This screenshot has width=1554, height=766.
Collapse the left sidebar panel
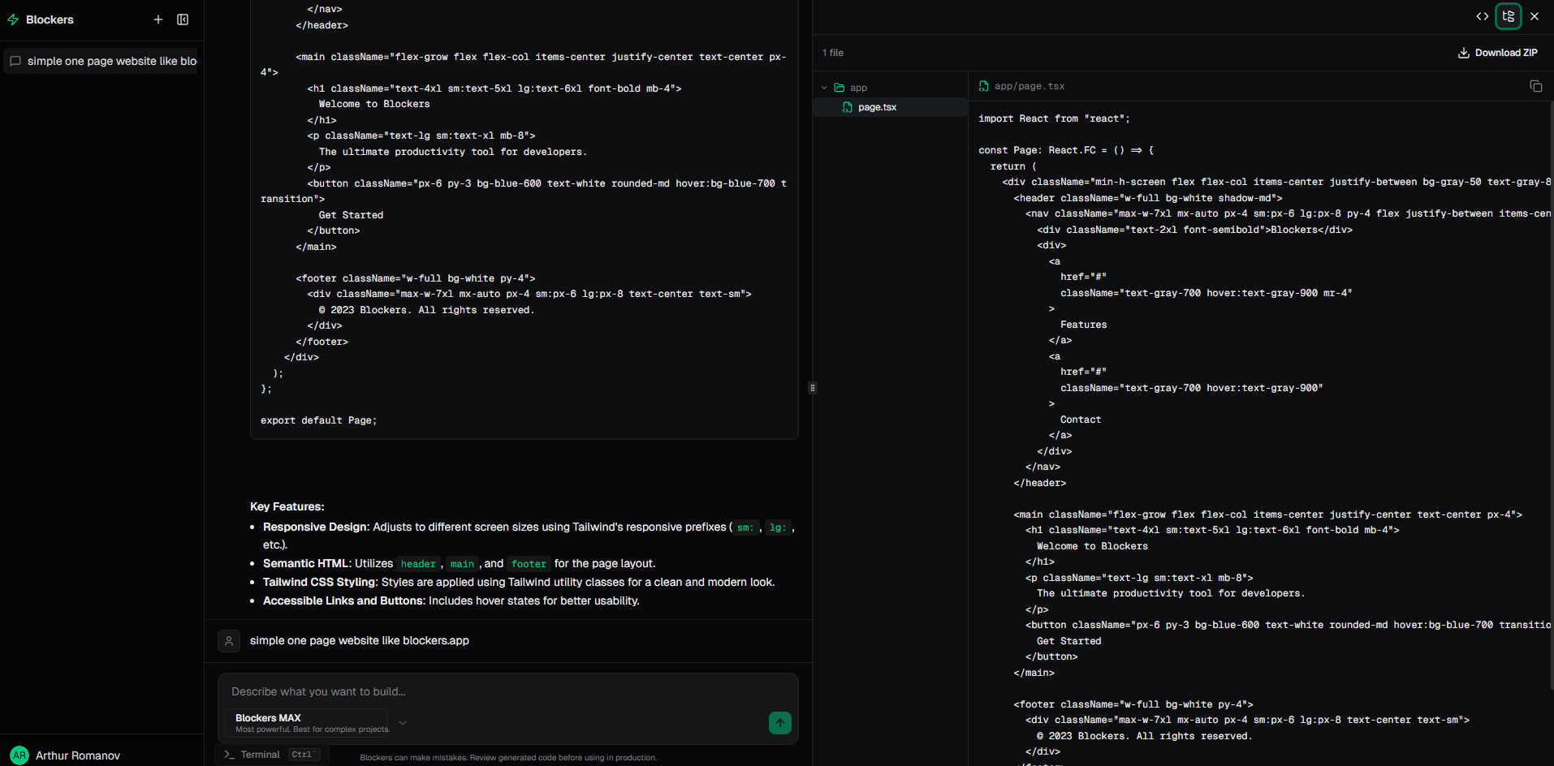pos(183,19)
